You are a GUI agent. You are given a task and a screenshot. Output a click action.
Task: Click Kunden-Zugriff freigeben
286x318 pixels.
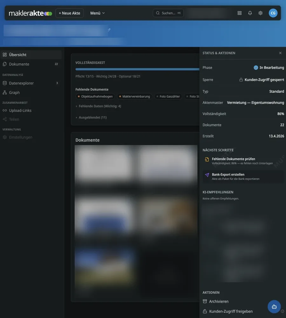[x=228, y=311]
